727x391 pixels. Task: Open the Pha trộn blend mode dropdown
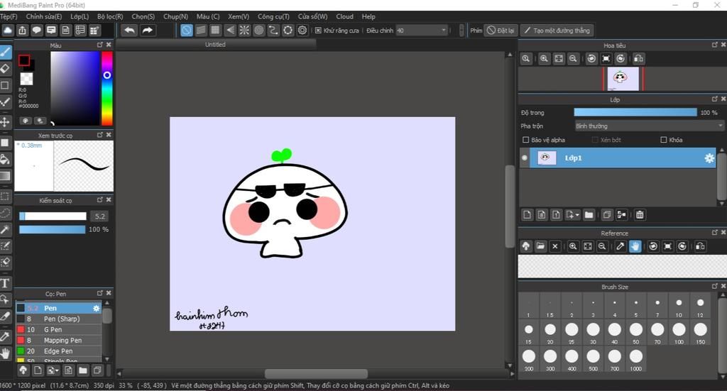648,126
